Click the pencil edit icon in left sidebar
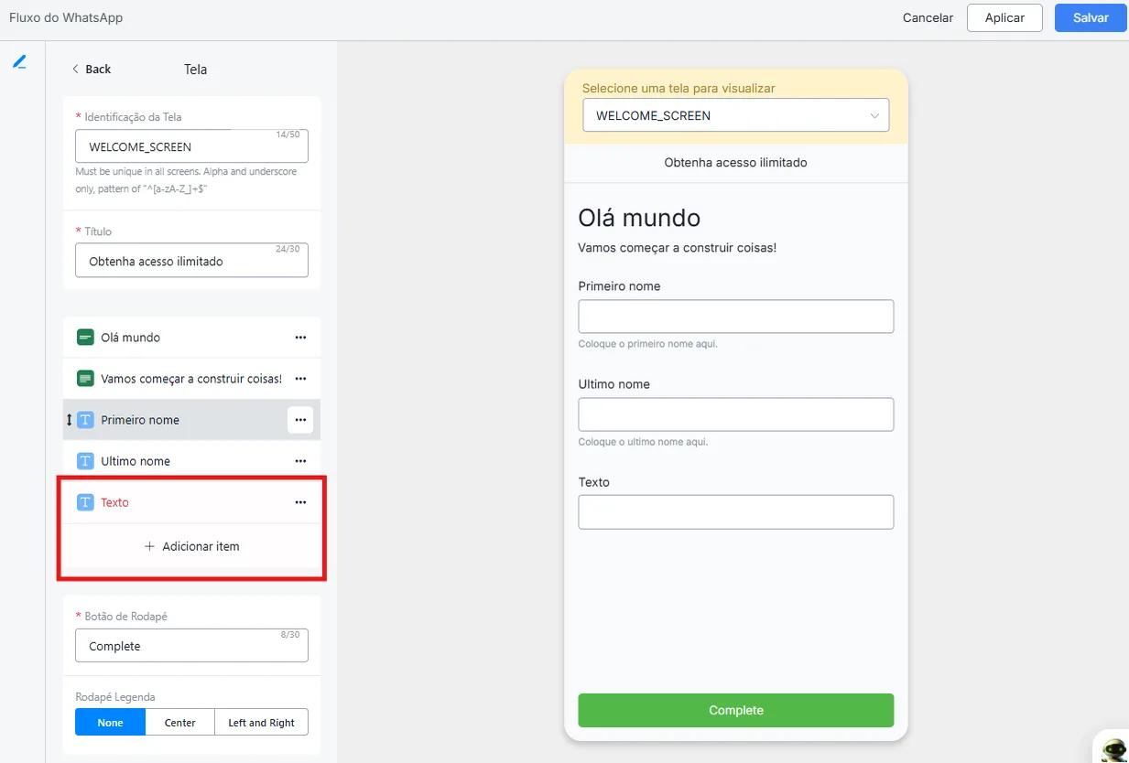 (x=19, y=62)
